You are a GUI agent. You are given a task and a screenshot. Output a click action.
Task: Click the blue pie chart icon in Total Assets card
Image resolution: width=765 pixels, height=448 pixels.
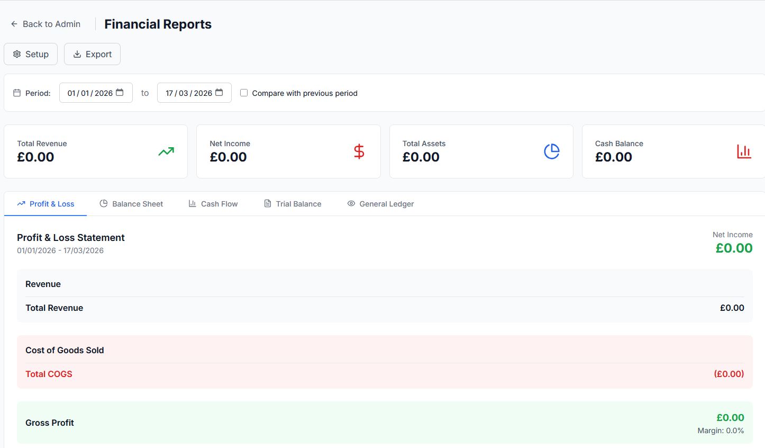[552, 151]
